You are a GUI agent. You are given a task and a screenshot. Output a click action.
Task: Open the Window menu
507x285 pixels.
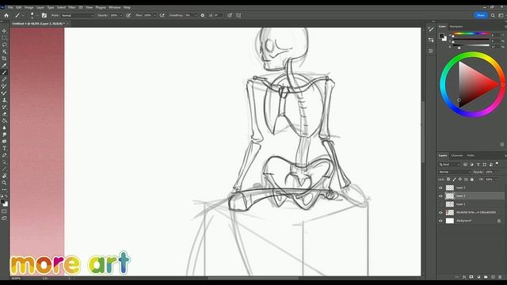click(114, 7)
